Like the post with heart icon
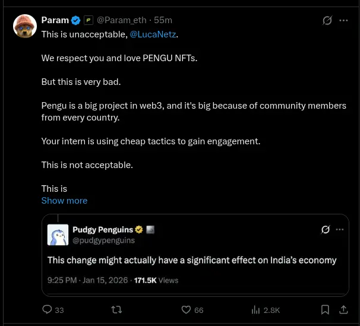This screenshot has width=360, height=326. click(186, 309)
